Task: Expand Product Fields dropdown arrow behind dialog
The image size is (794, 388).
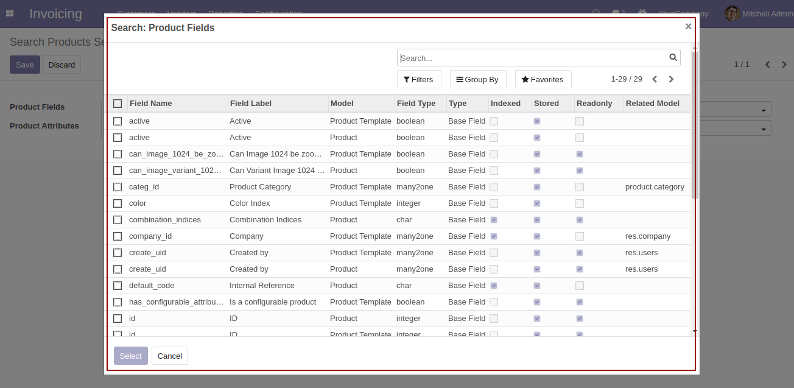Action: pyautogui.click(x=764, y=111)
